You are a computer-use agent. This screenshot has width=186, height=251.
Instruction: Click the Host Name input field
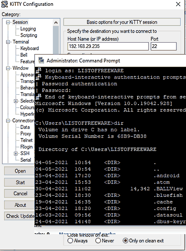point(108,46)
